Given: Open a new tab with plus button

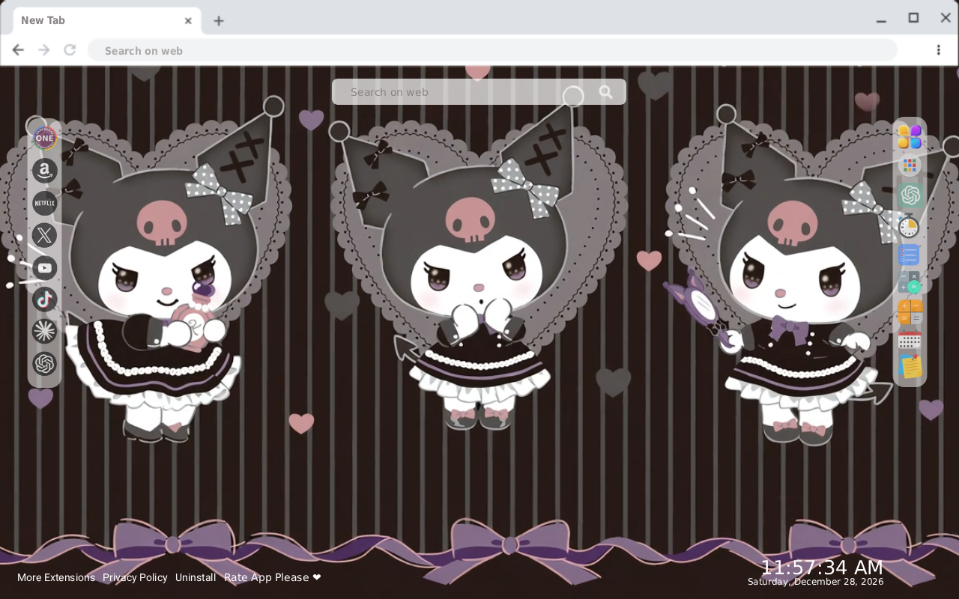Looking at the screenshot, I should tap(218, 21).
